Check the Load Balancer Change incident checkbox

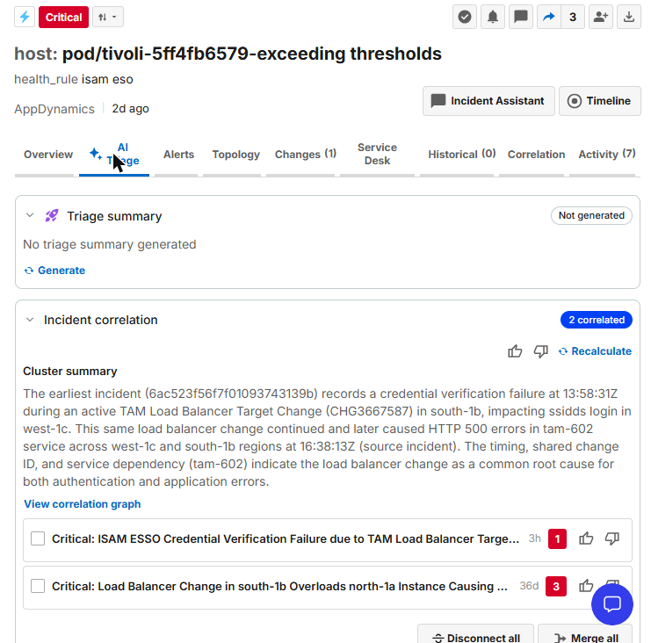[x=38, y=586]
